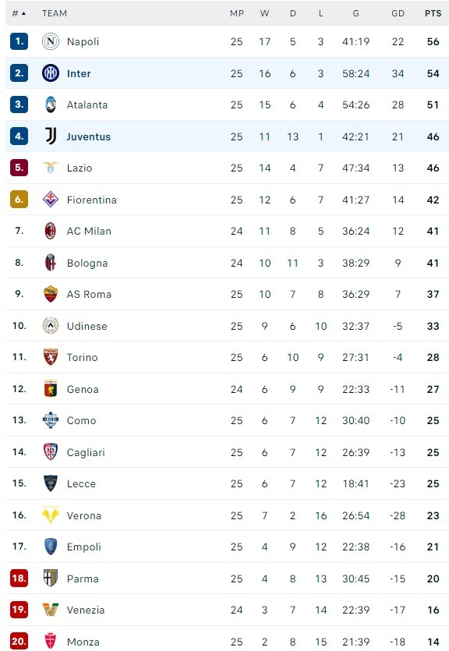This screenshot has height=651, width=449.
Task: Open AC Milan via its club badge
Action: 51,232
